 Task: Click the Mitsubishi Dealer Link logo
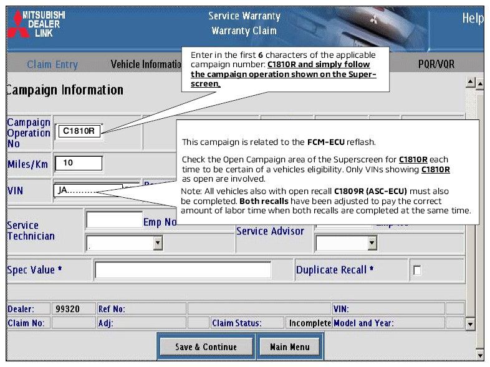36,24
